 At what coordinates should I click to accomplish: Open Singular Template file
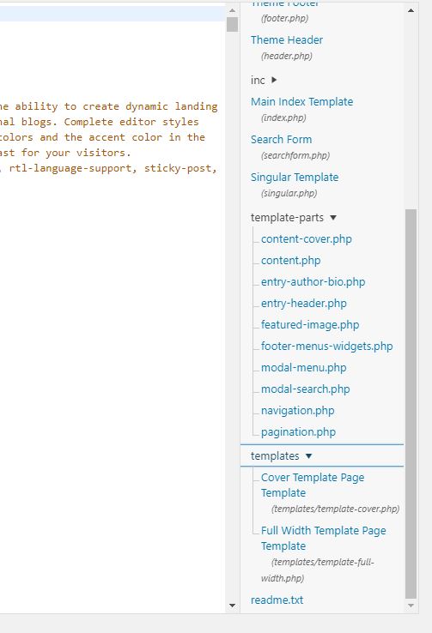click(x=295, y=178)
